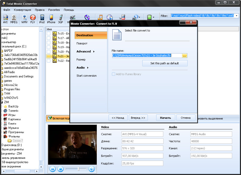Select the Program Files folder
This screenshot has height=175, width=241.
[12, 89]
